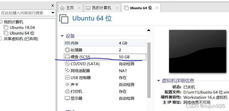The height and width of the screenshot is (111, 229).
Task: Select Ubuntu 18.04 in library tree
Action: [x=22, y=28]
